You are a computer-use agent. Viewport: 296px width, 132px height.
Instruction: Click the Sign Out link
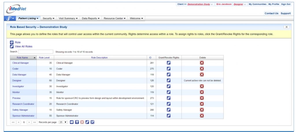pos(286,4)
